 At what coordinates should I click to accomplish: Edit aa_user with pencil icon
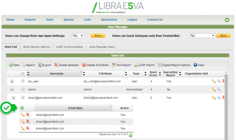click(x=214, y=81)
